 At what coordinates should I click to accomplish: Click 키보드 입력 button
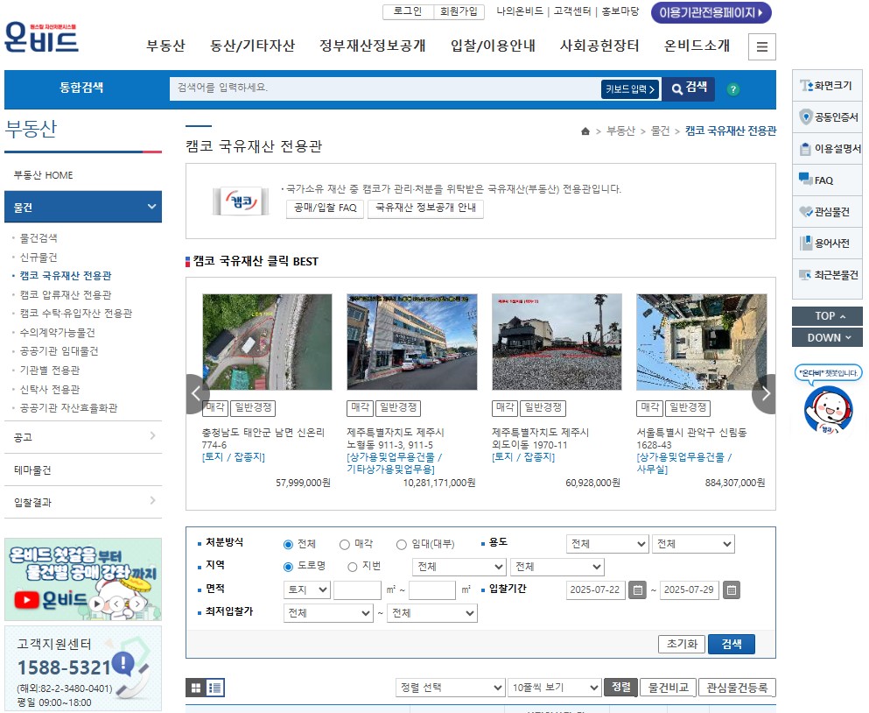point(630,88)
